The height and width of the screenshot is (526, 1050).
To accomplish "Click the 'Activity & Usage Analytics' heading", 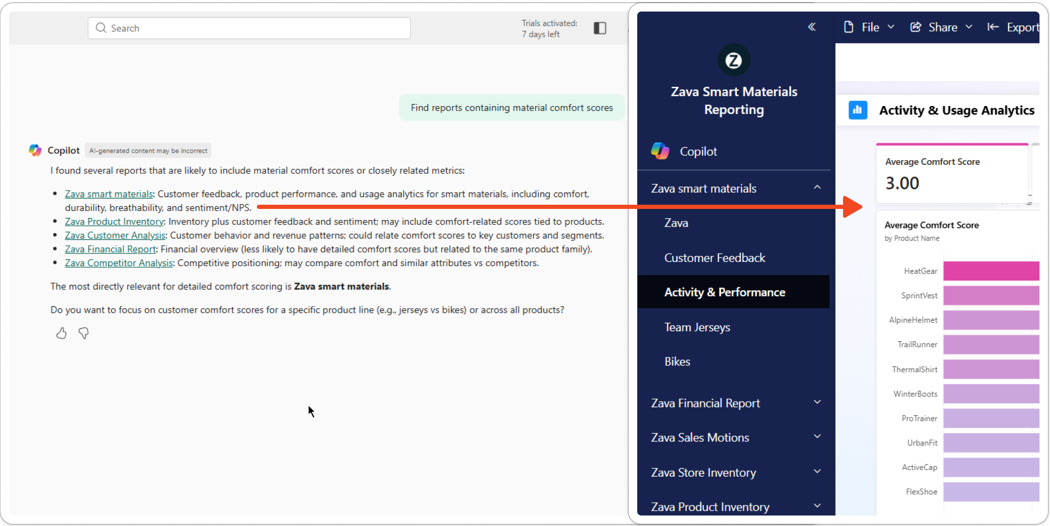I will 957,110.
